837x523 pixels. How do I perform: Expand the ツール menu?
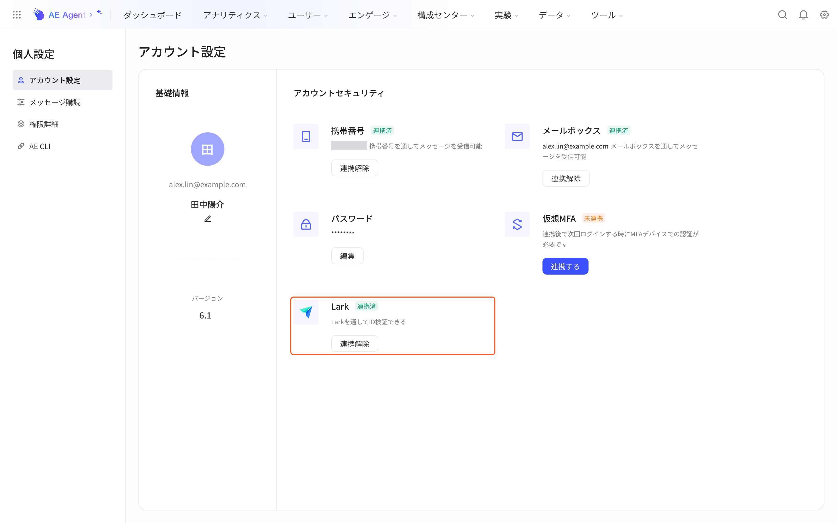(x=607, y=15)
